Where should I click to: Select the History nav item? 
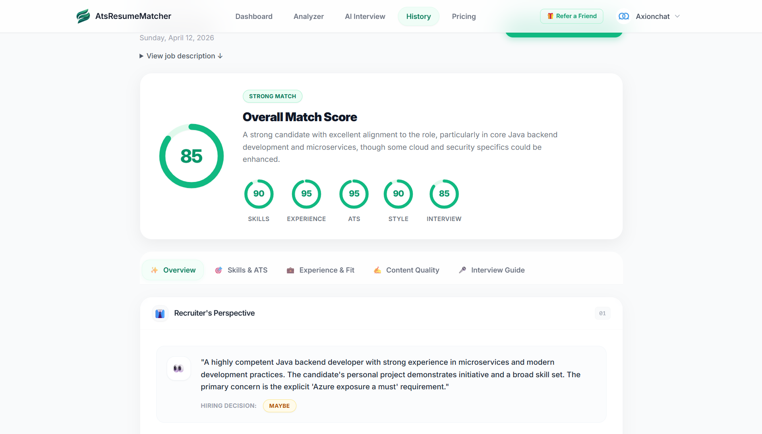pos(418,17)
